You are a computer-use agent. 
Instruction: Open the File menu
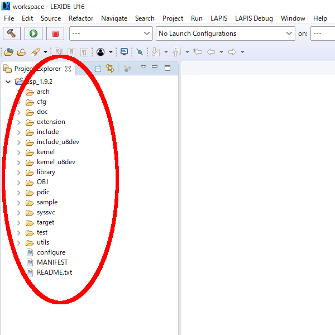click(9, 18)
